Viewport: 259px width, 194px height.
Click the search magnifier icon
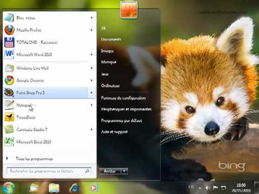tap(87, 171)
